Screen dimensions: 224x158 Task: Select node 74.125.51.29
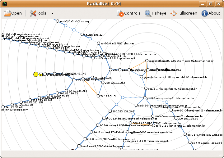92,77
